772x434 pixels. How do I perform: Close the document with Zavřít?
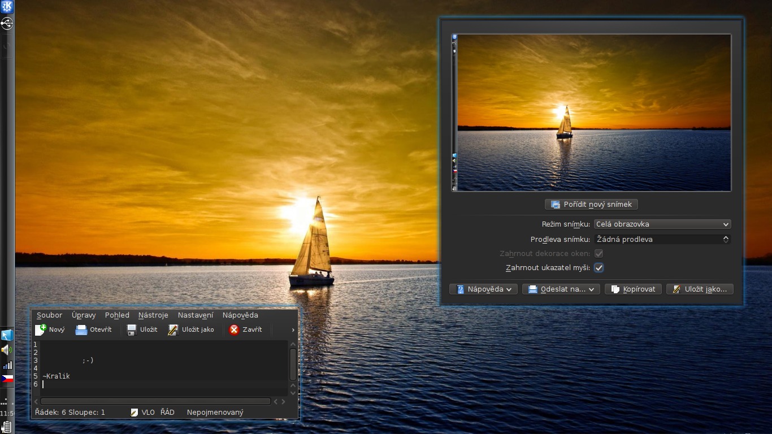click(x=245, y=329)
